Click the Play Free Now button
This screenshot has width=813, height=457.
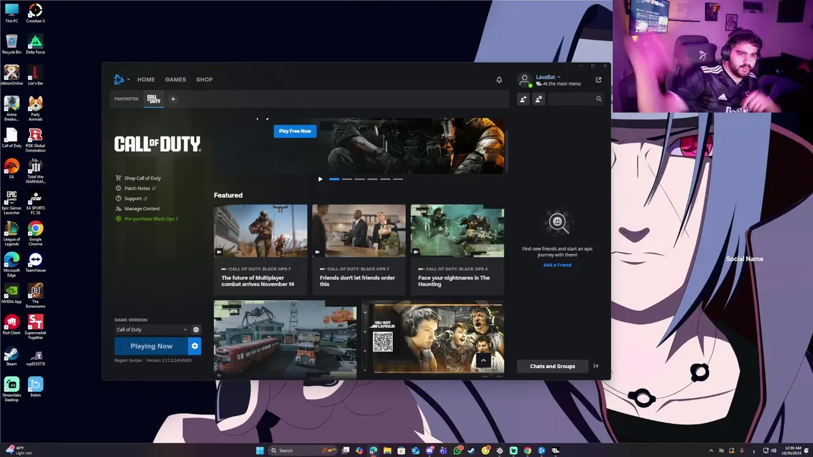[x=295, y=131]
